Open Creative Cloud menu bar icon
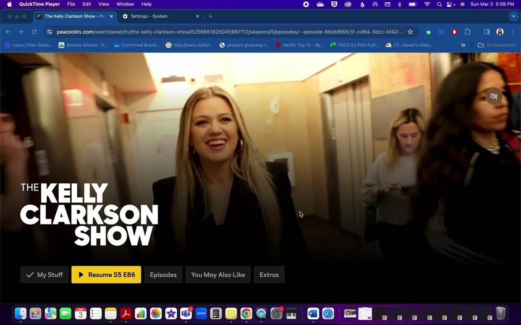The image size is (521, 325). 348,4
